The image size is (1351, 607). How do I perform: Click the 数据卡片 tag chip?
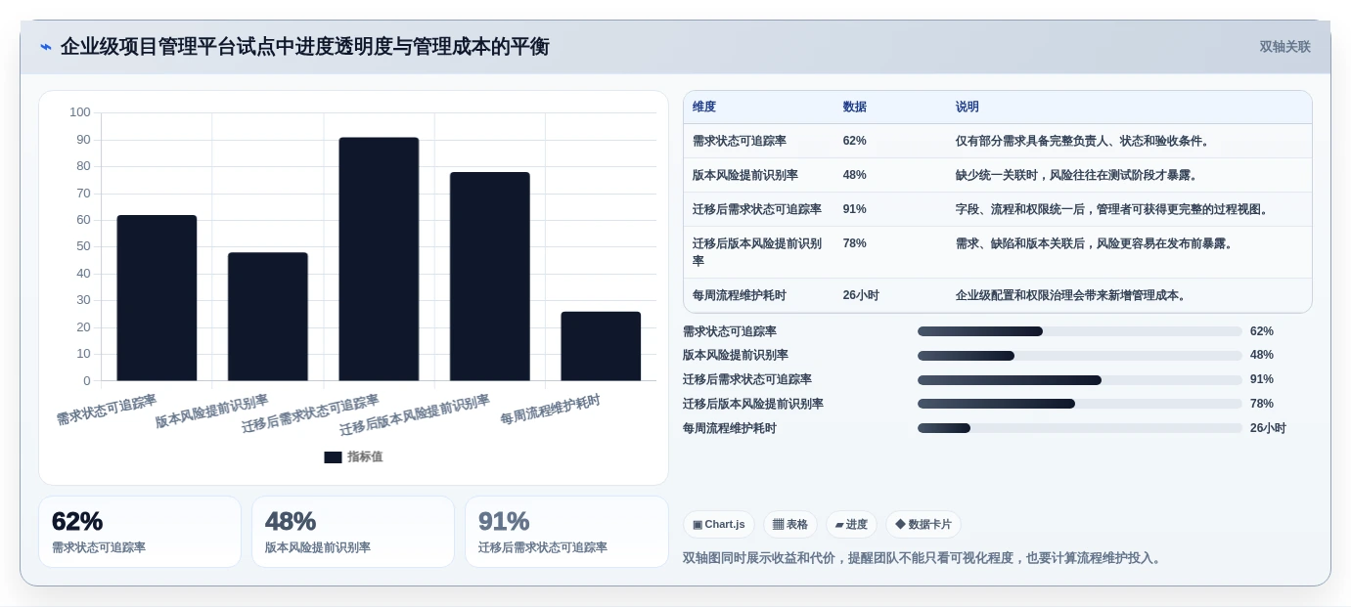click(923, 525)
